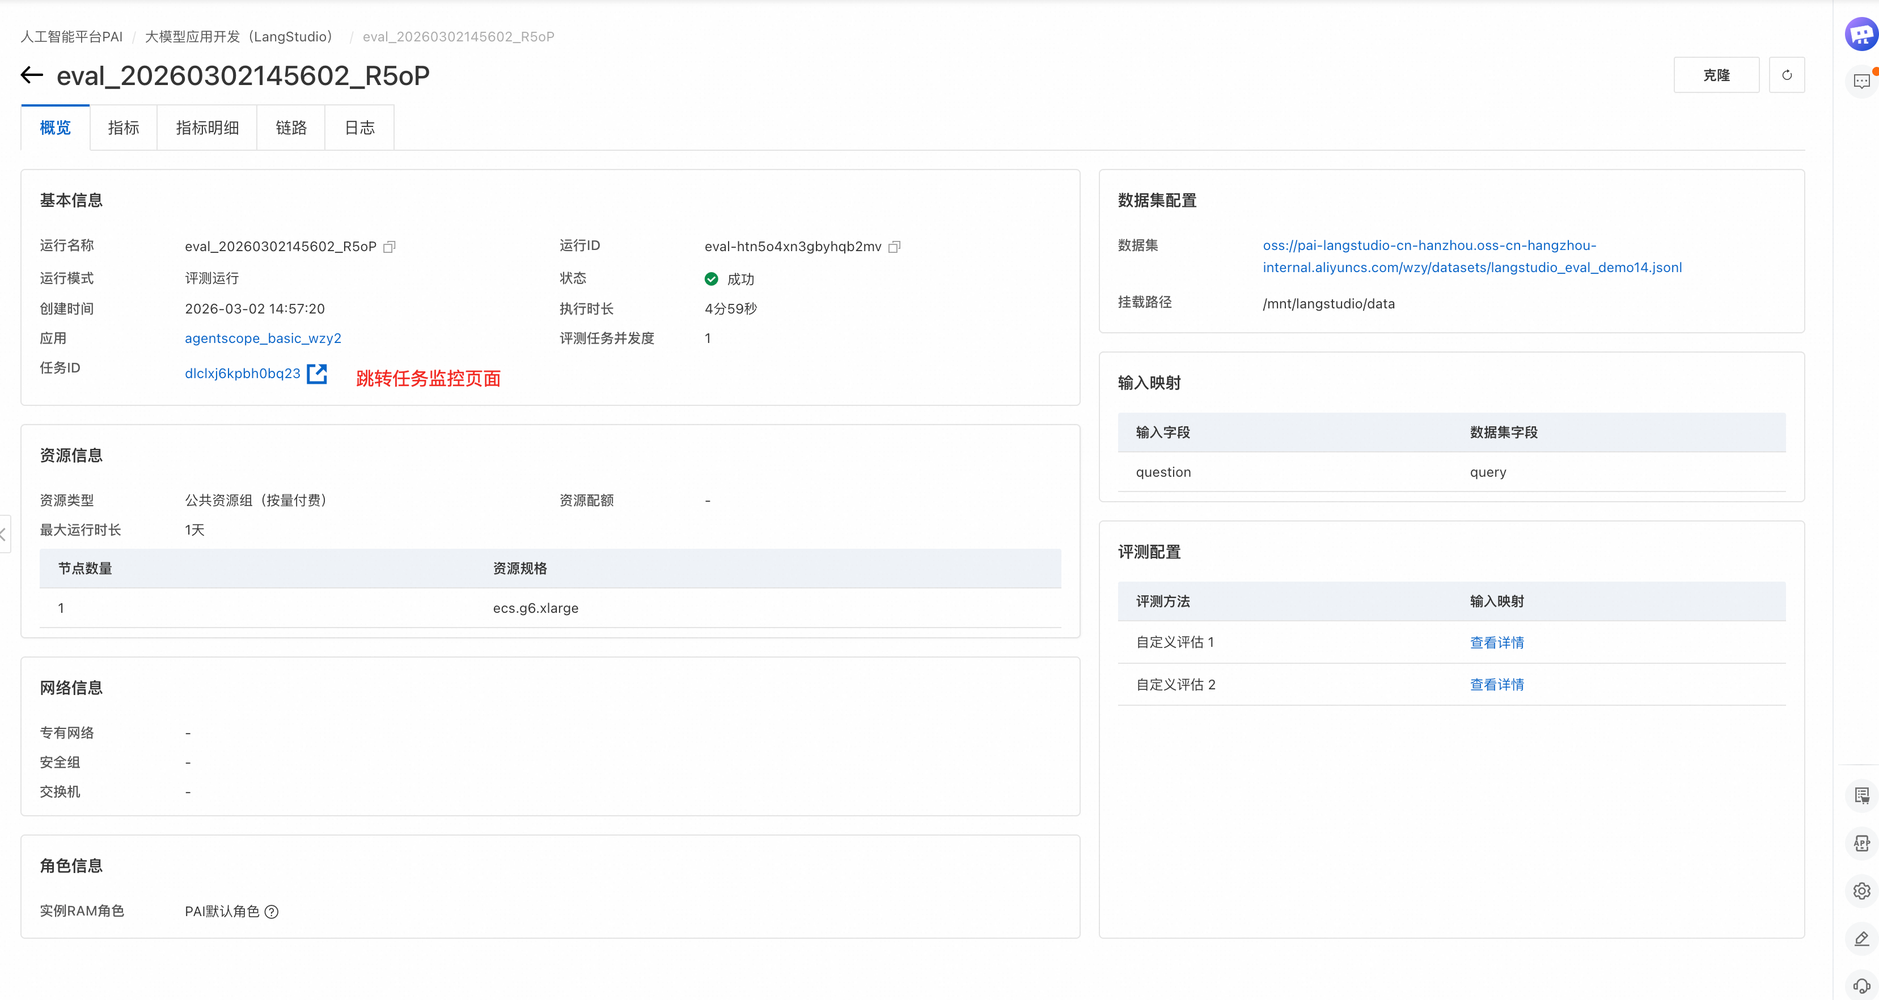The image size is (1879, 1000).
Task: Open task monitoring via external link icon
Action: pos(316,374)
